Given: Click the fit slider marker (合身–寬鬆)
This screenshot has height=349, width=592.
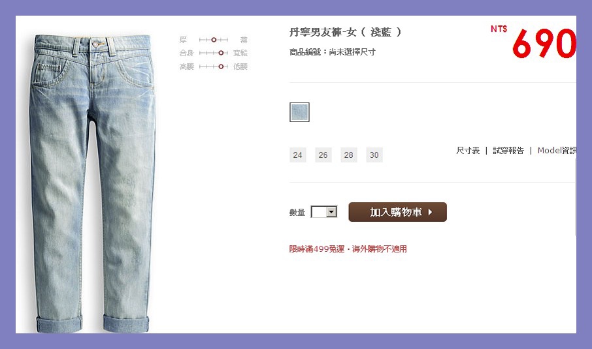Looking at the screenshot, I should tap(221, 53).
